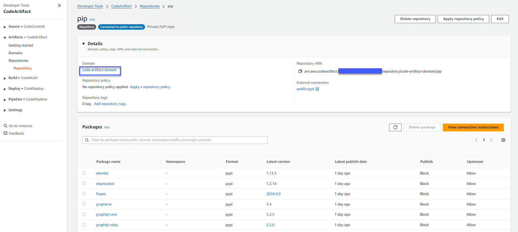The width and height of the screenshot is (518, 232).
Task: Select the graphql-core package radio button
Action: [84, 214]
